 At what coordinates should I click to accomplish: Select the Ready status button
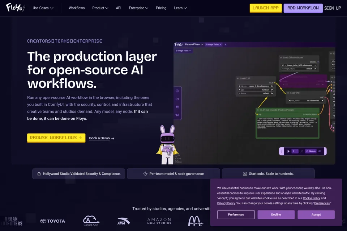311,151
